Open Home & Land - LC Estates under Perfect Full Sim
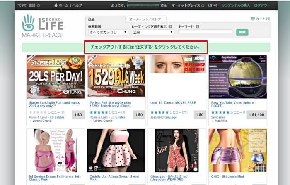Image resolution: width=290 pixels, height=185 pixels. click(x=107, y=117)
